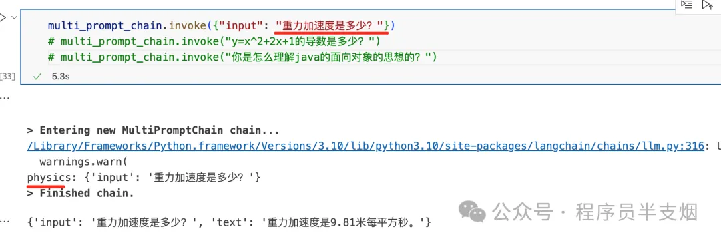The width and height of the screenshot is (721, 241).
Task: Click the Execute Above Cells icon
Action: (707, 5)
